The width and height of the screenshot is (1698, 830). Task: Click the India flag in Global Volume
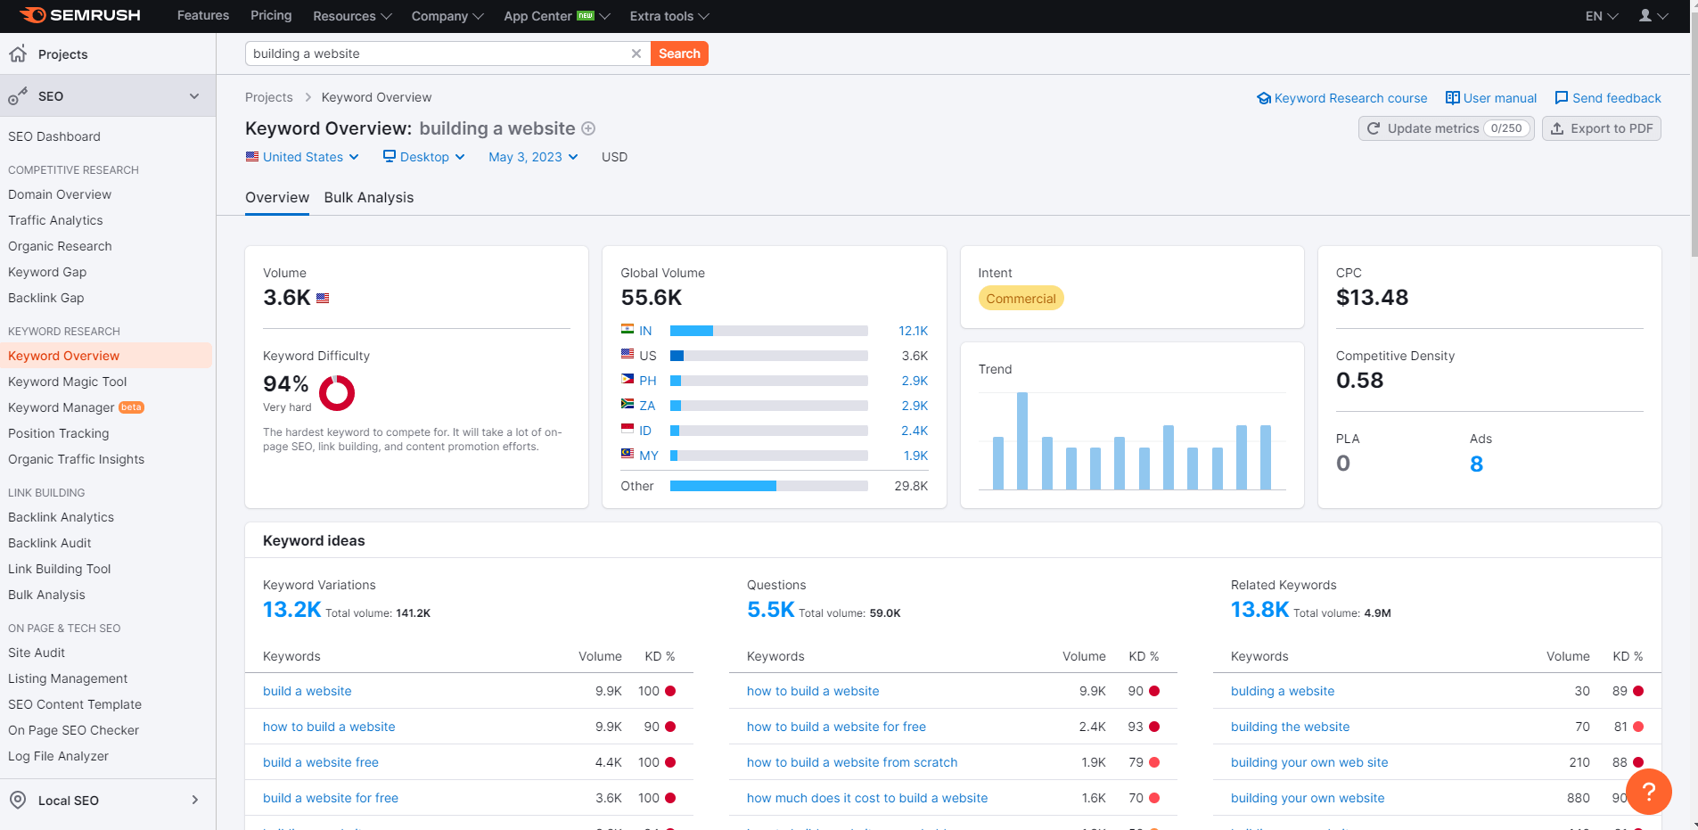pos(628,329)
